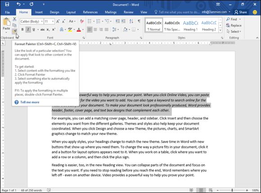This screenshot has width=261, height=193.
Task: Open the red Font Color dropdown arrow
Action: pos(83,30)
